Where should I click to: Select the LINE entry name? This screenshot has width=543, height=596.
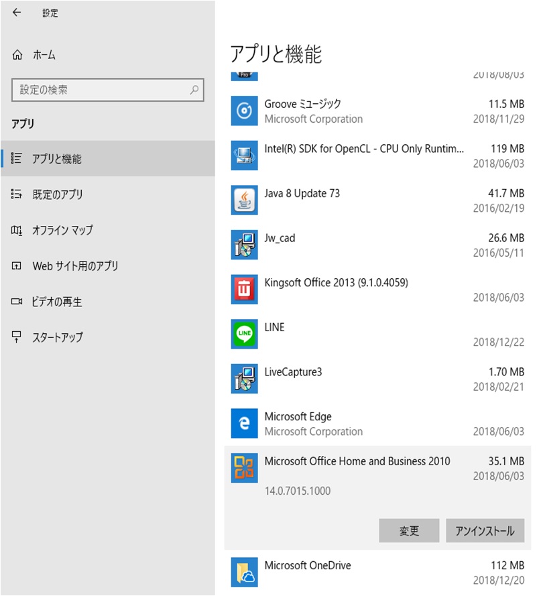[x=274, y=327]
